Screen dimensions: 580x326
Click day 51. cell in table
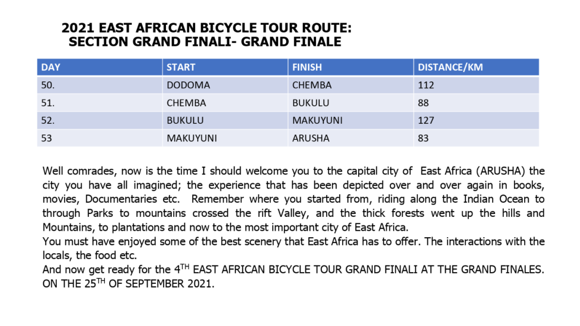tap(48, 103)
